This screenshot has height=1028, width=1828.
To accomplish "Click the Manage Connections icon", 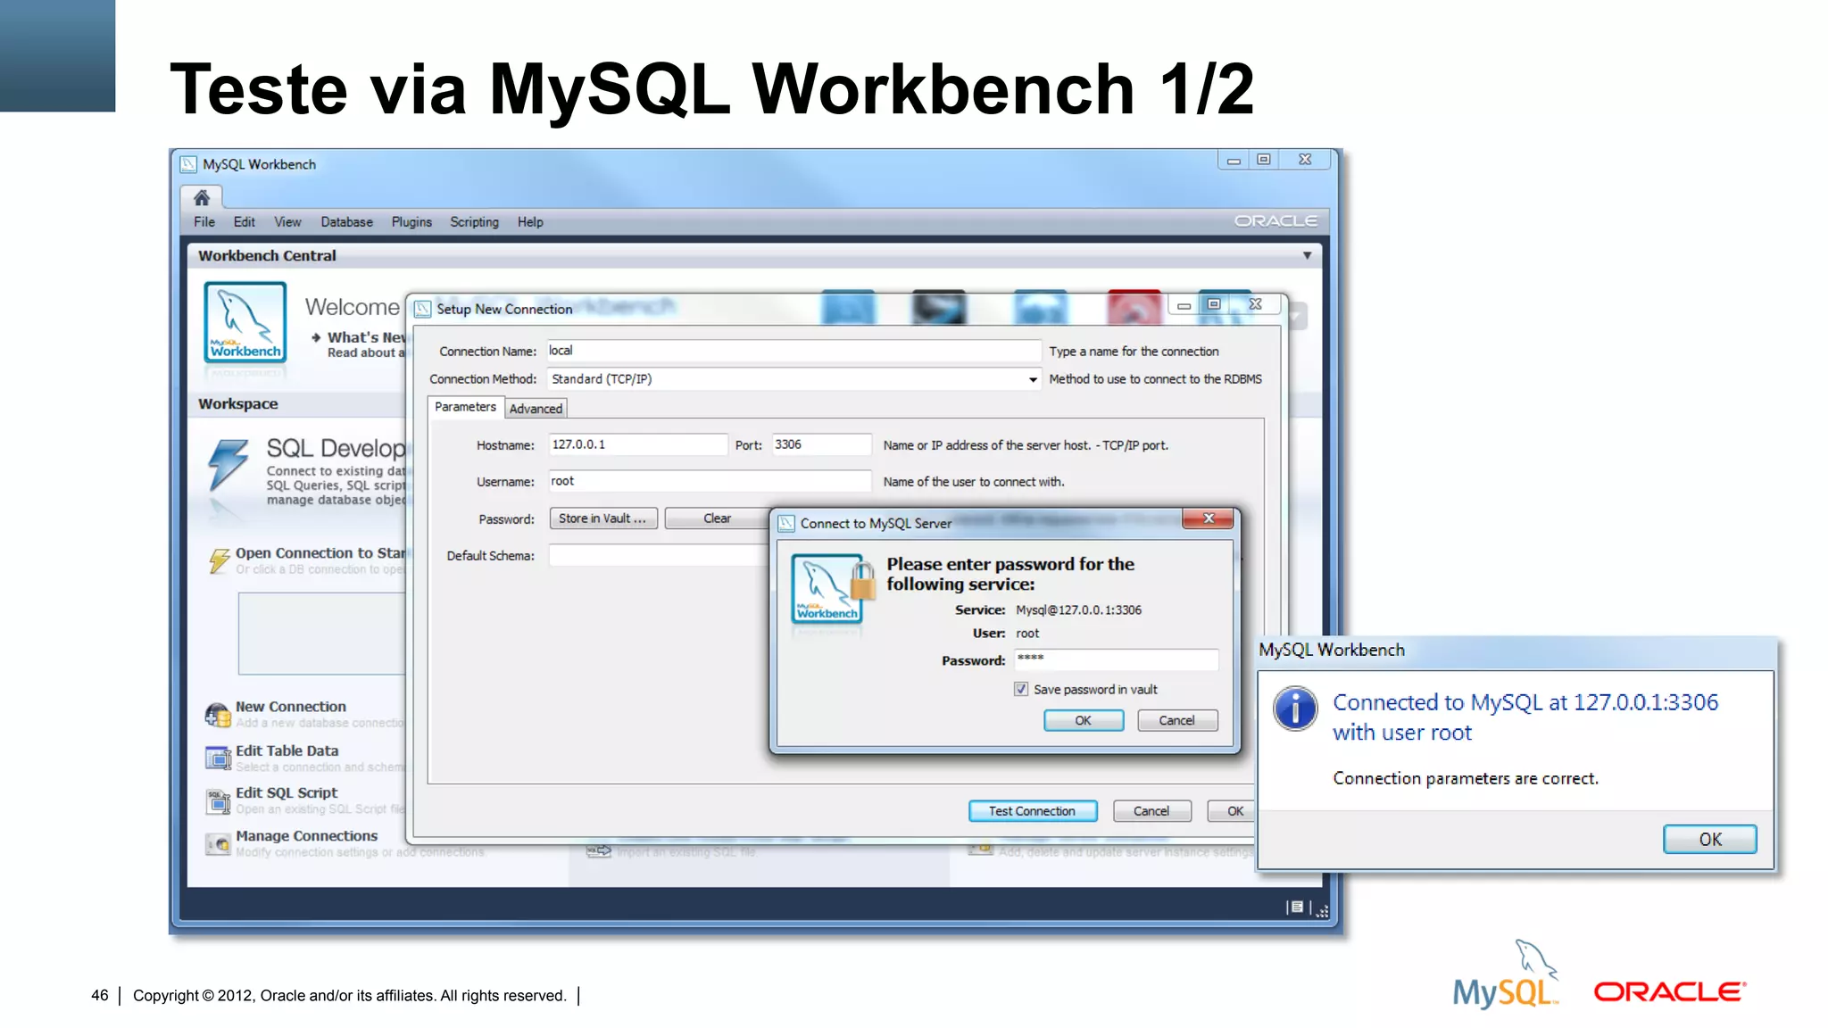I will pyautogui.click(x=218, y=843).
